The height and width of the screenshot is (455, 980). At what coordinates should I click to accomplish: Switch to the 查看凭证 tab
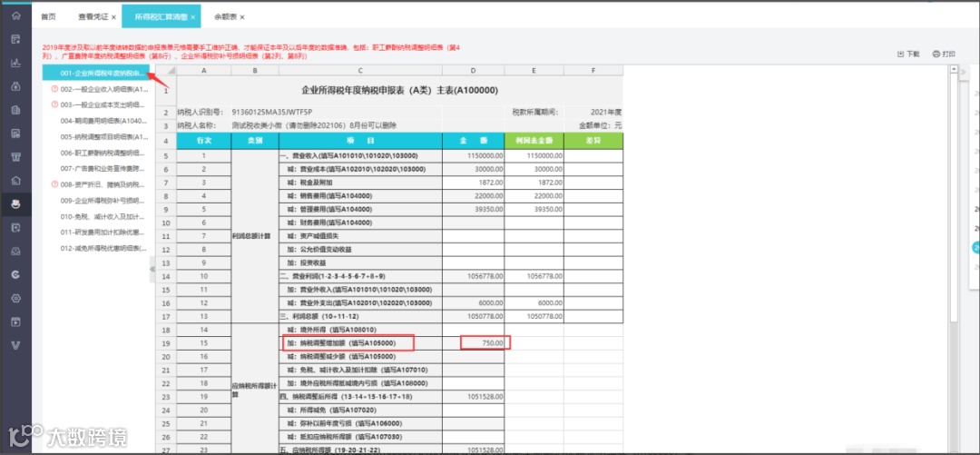[x=93, y=17]
